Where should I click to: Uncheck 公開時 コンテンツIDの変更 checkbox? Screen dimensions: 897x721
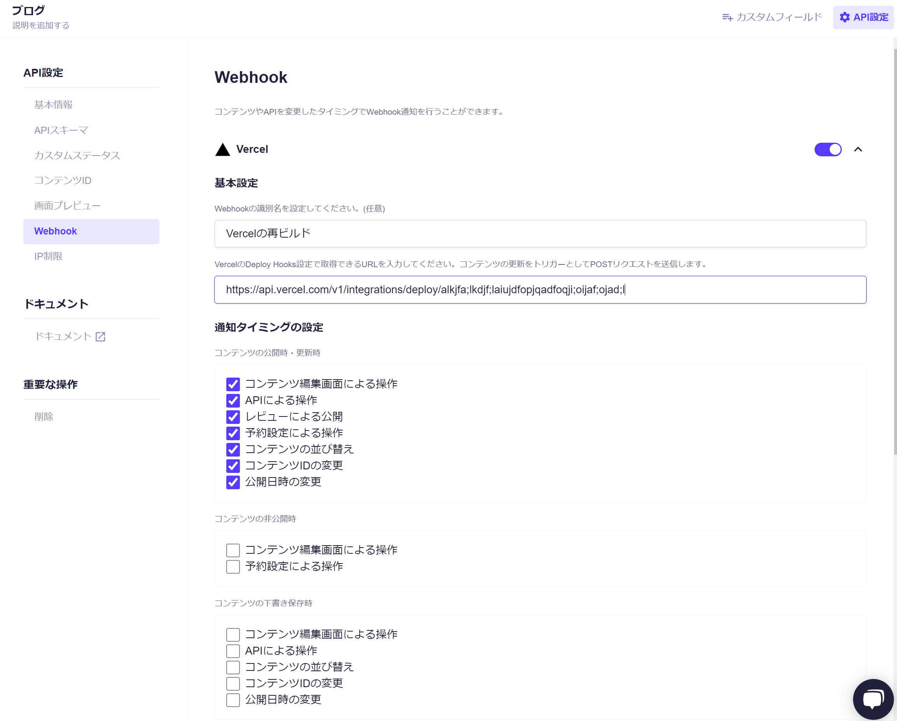[233, 465]
